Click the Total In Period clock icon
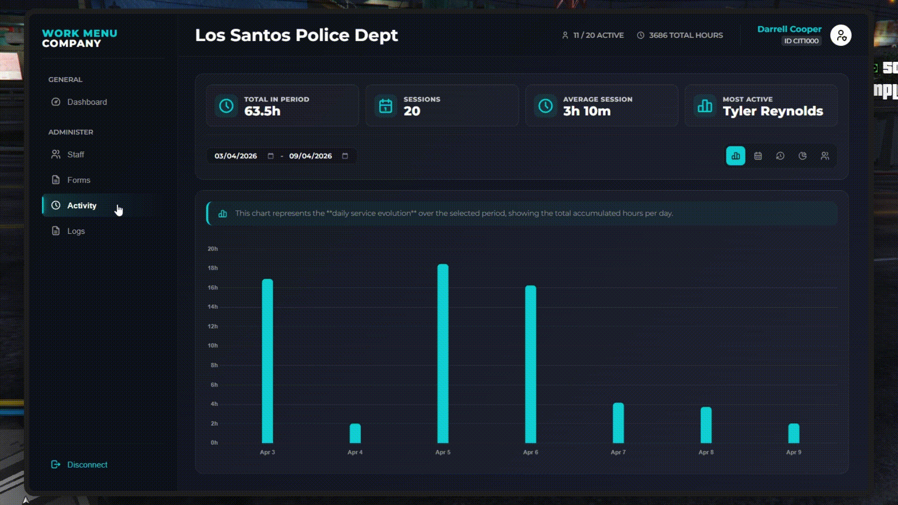Screen dimensions: 898x505 tap(226, 106)
